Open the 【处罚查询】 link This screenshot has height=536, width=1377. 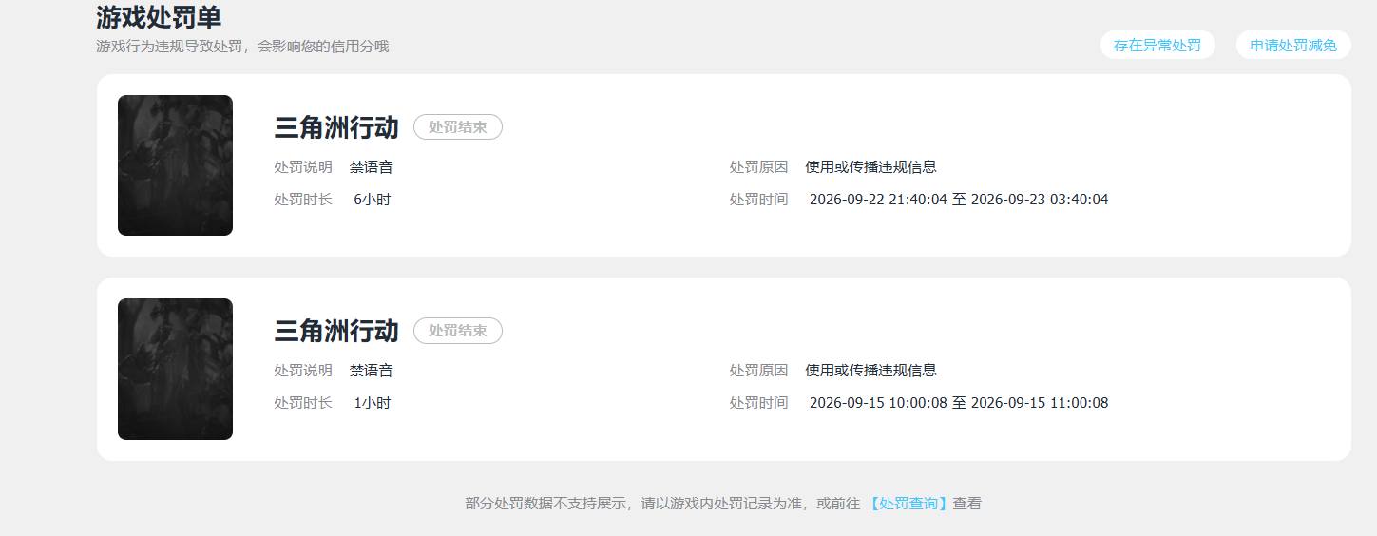click(907, 504)
